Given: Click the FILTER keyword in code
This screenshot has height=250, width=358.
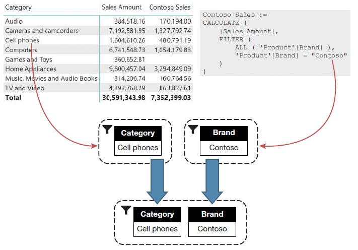Looking at the screenshot, I should point(231,39).
